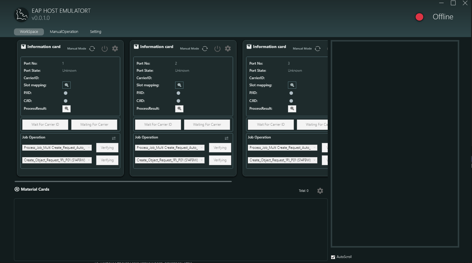Open ProcessResult magnifier for Port 2
Image resolution: width=472 pixels, height=263 pixels.
179,109
